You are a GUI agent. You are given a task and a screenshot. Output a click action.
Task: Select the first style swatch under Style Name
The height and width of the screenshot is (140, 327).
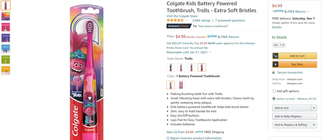coord(171,67)
